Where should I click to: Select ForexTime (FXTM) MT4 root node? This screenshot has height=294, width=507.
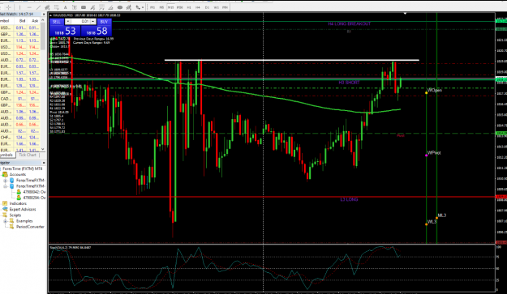tap(23, 168)
